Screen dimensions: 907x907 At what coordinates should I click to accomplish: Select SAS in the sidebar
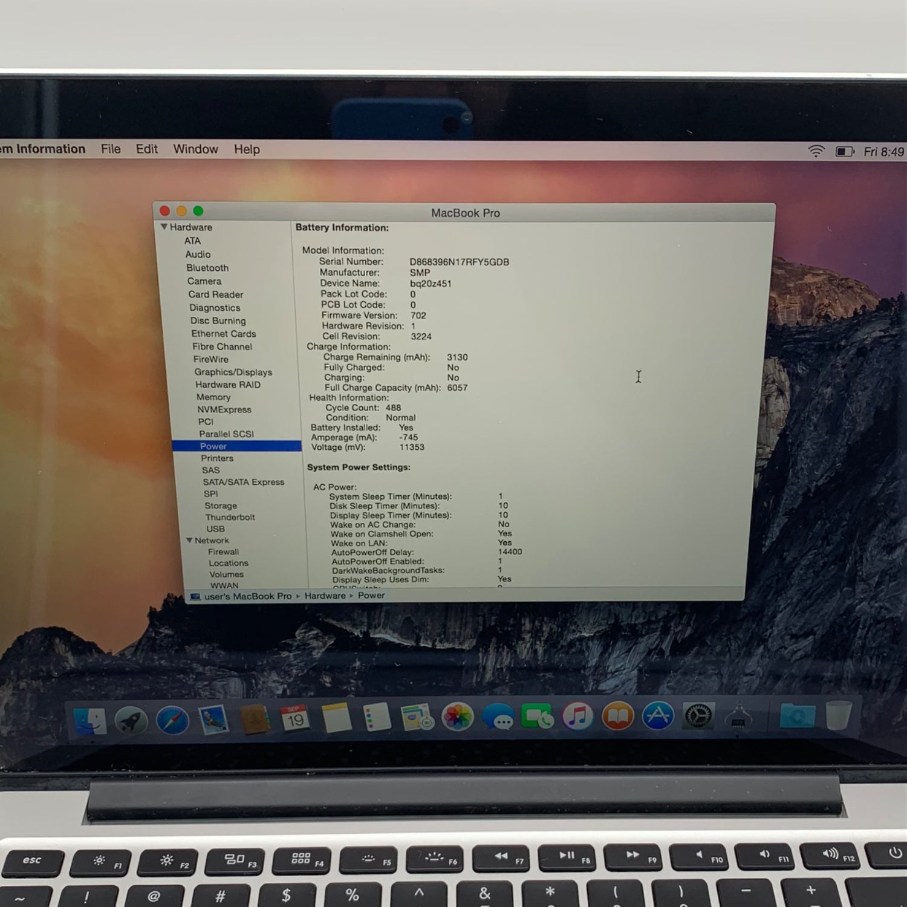click(x=211, y=470)
